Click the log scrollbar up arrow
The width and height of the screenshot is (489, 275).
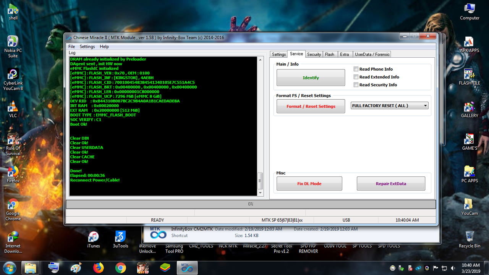point(261,60)
